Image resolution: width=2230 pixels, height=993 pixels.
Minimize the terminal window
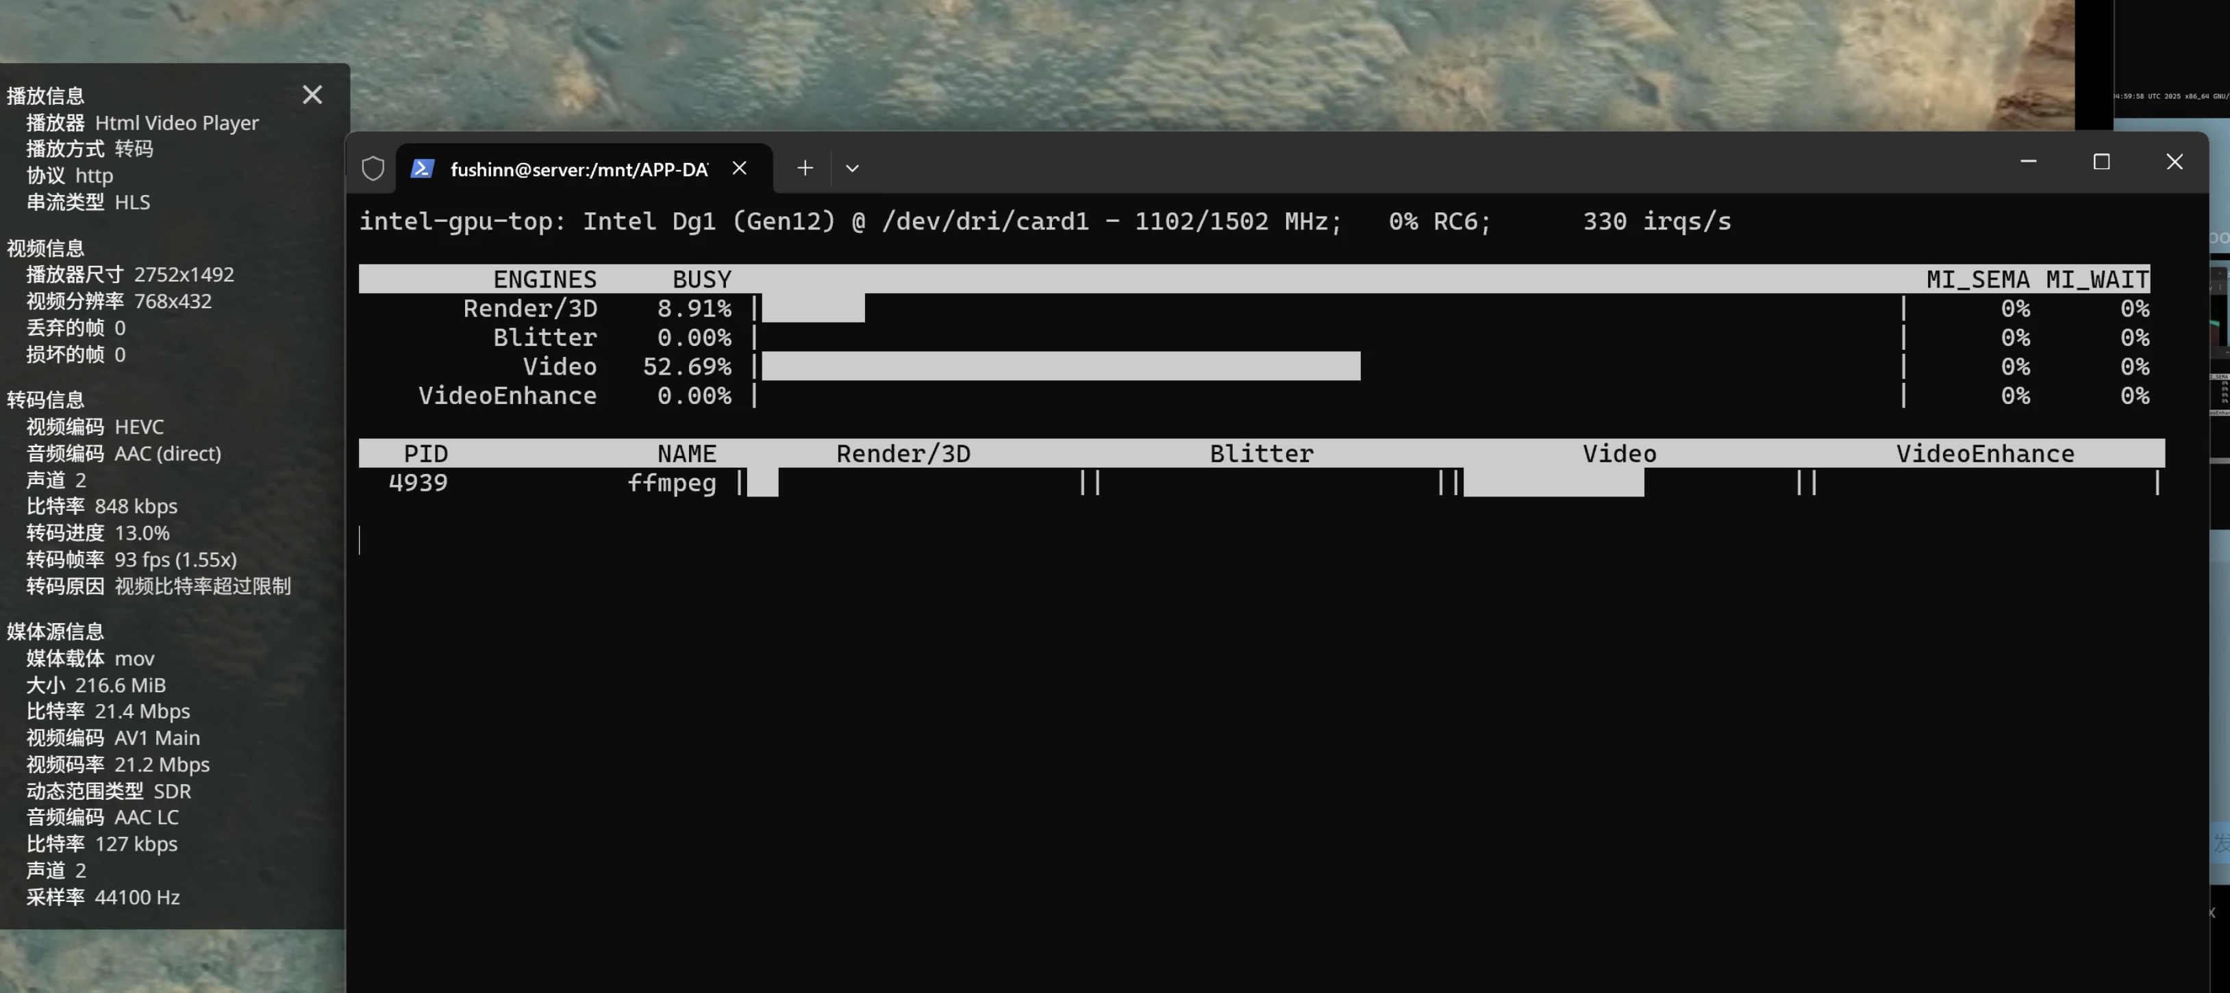point(2028,162)
